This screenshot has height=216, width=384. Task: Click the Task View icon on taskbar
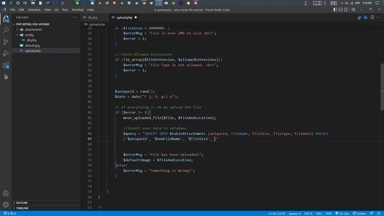pyautogui.click(x=25, y=3)
